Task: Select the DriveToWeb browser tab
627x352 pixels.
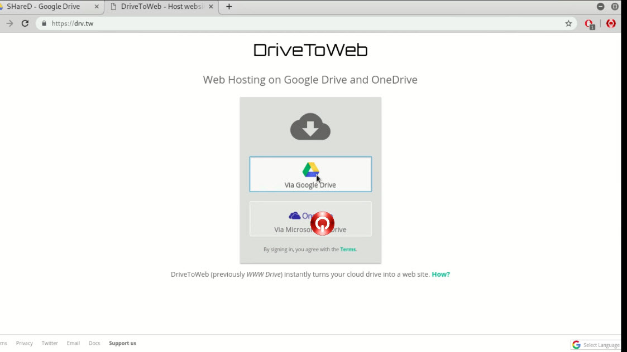Action: pyautogui.click(x=161, y=6)
